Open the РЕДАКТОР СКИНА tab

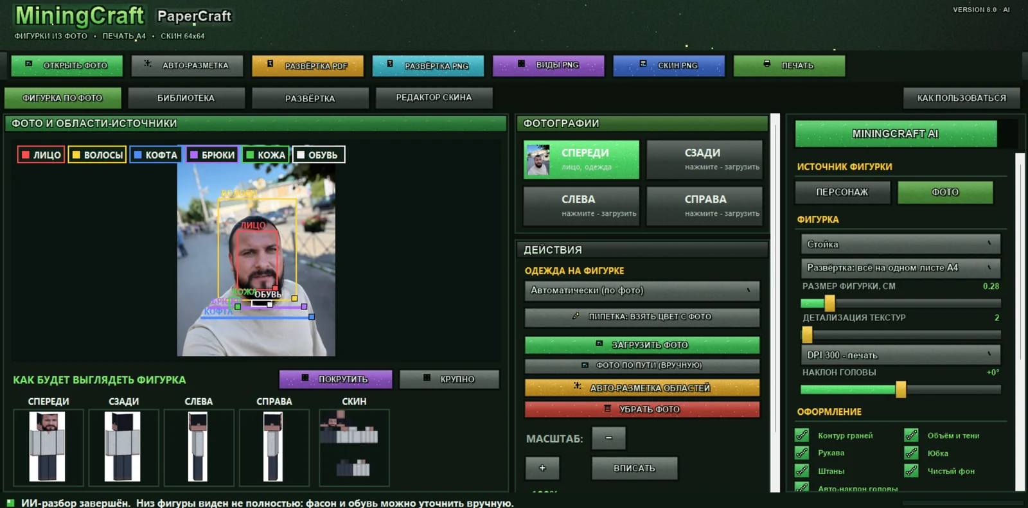click(x=434, y=98)
